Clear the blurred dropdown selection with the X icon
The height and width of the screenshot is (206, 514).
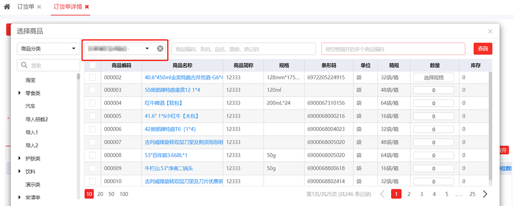160,49
